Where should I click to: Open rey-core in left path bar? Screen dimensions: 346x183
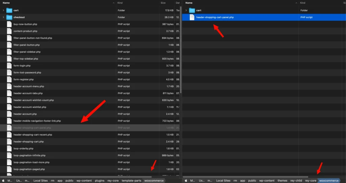[x=113, y=181]
